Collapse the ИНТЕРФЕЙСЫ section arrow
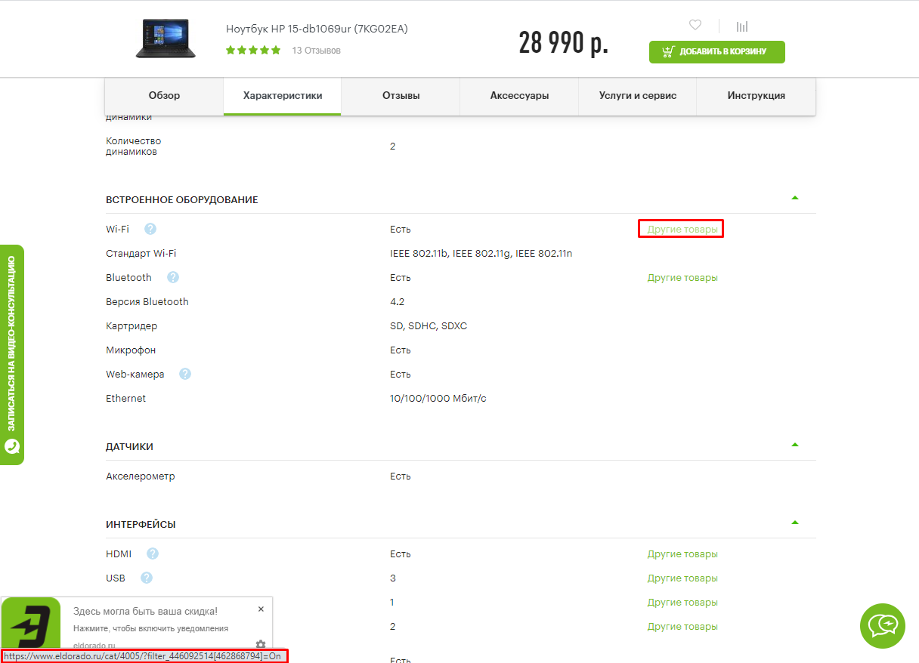Image resolution: width=919 pixels, height=663 pixels. pyautogui.click(x=794, y=523)
